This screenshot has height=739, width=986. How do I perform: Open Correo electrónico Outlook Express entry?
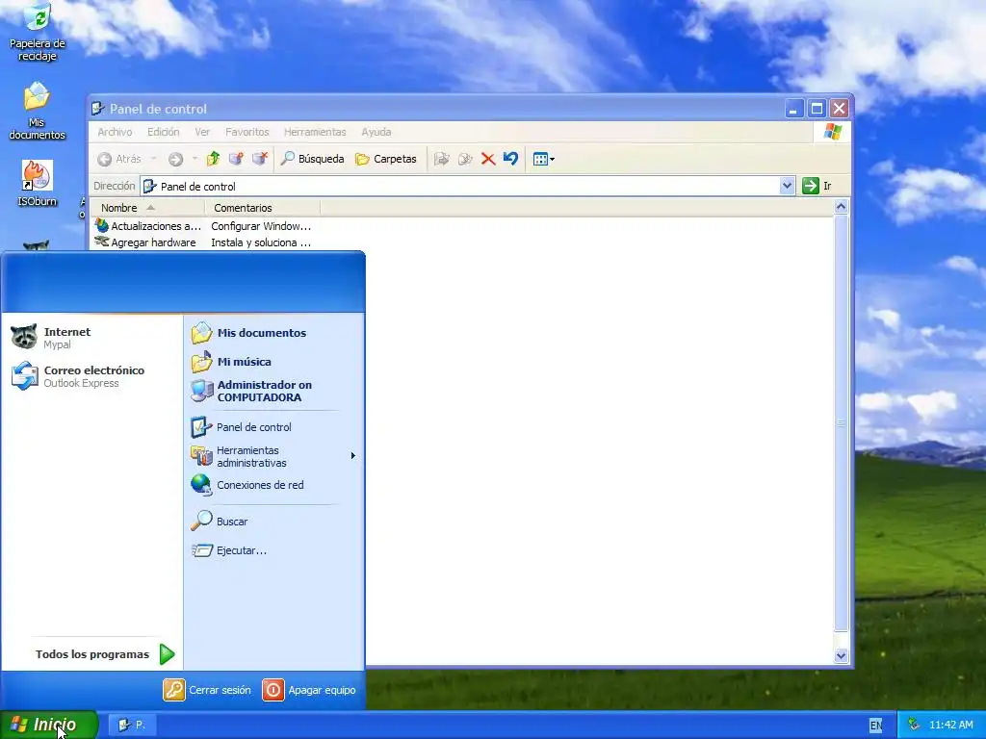[x=91, y=376]
